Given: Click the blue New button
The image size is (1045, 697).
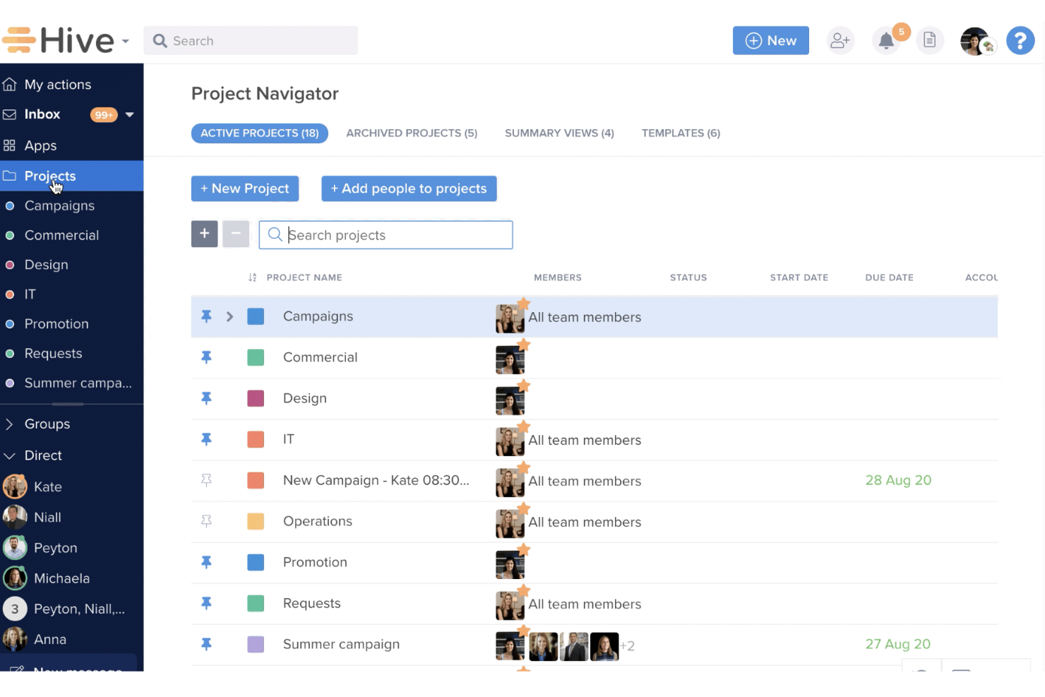Looking at the screenshot, I should point(770,40).
